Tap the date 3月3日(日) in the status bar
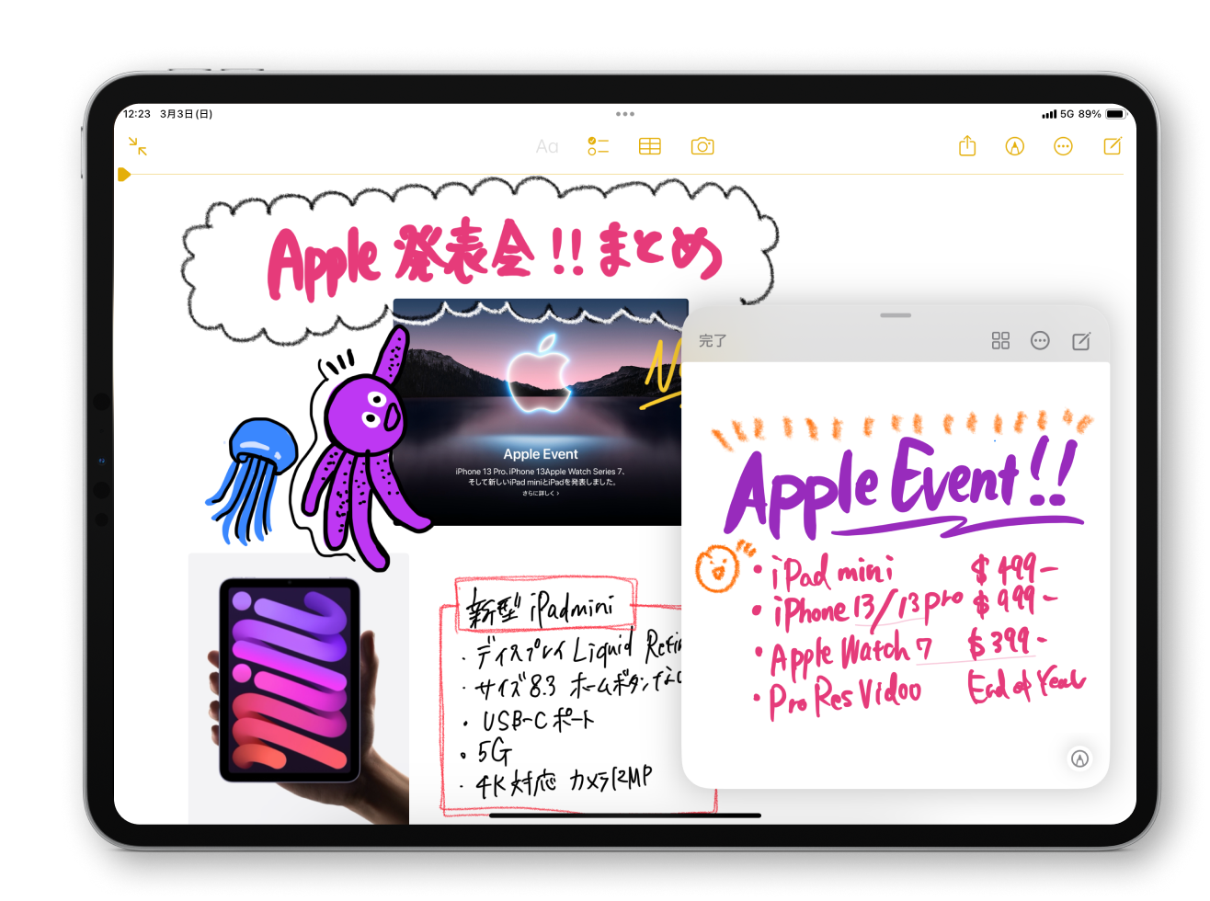Screen dimensions: 1210x901 coord(187,114)
